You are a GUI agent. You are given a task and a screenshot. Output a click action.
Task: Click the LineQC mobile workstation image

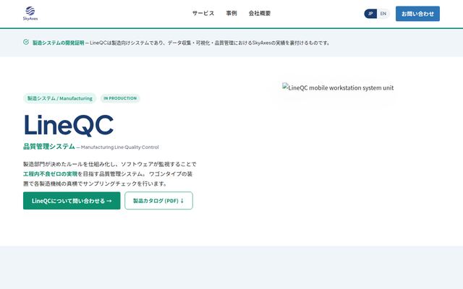pyautogui.click(x=338, y=87)
